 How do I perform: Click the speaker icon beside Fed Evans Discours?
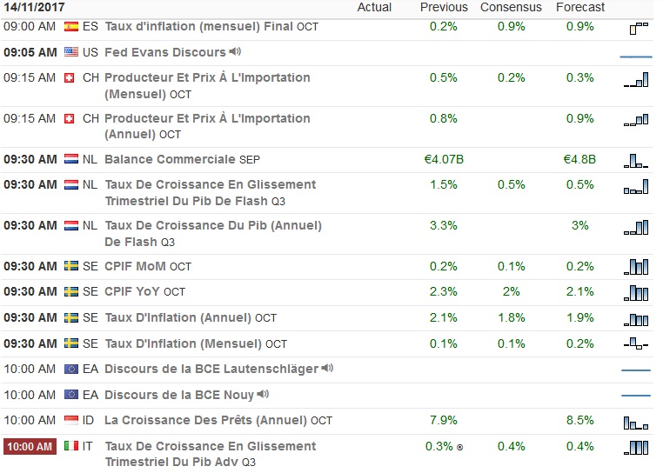coord(236,52)
